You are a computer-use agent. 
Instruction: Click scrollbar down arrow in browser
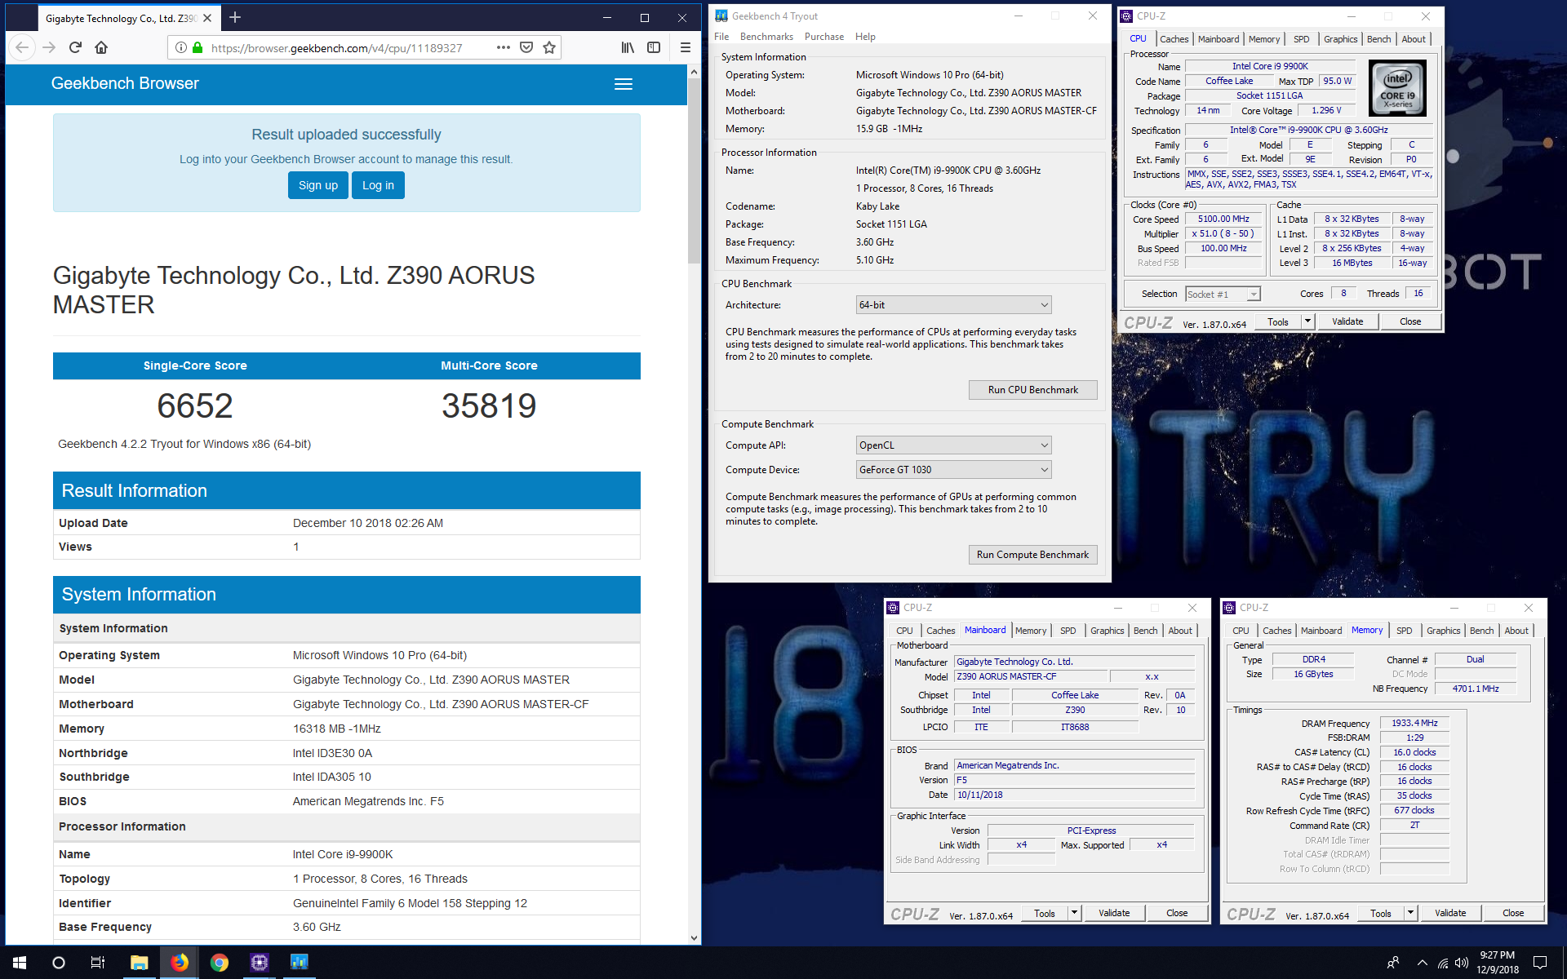[x=694, y=937]
